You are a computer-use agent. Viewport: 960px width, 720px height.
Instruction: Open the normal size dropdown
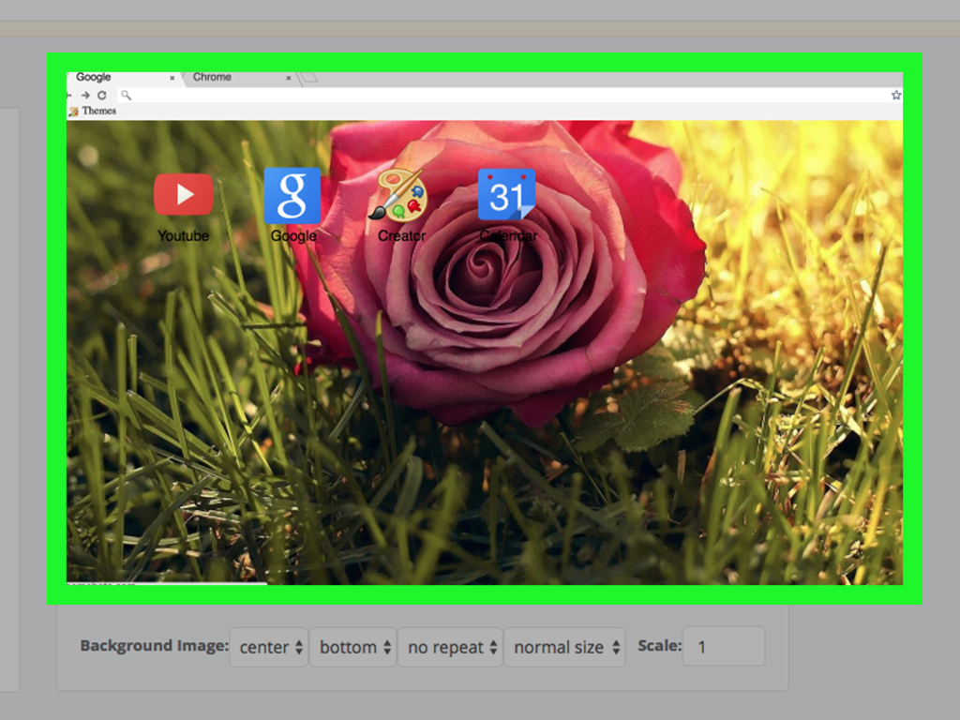pos(564,646)
